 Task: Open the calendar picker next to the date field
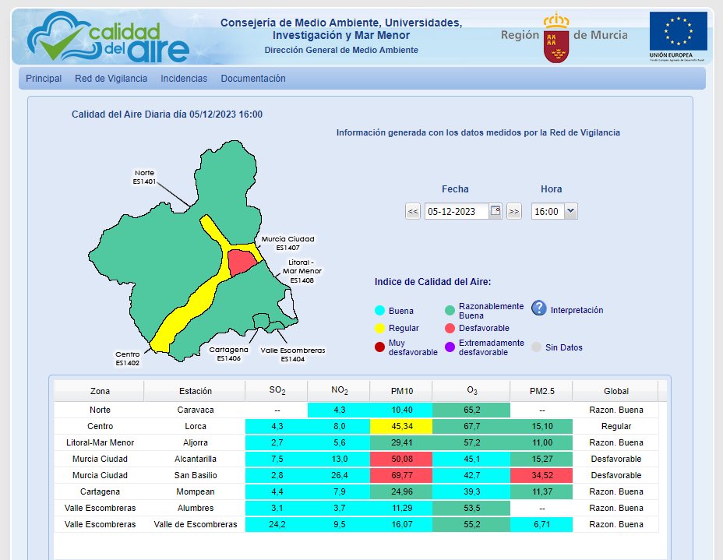(496, 211)
